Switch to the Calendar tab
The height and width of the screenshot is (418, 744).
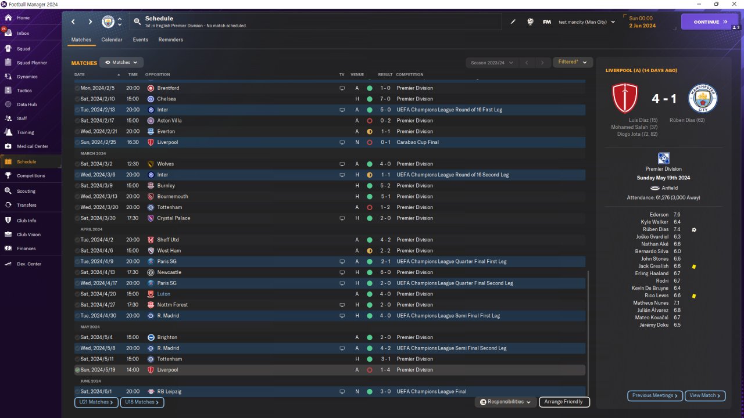click(112, 39)
